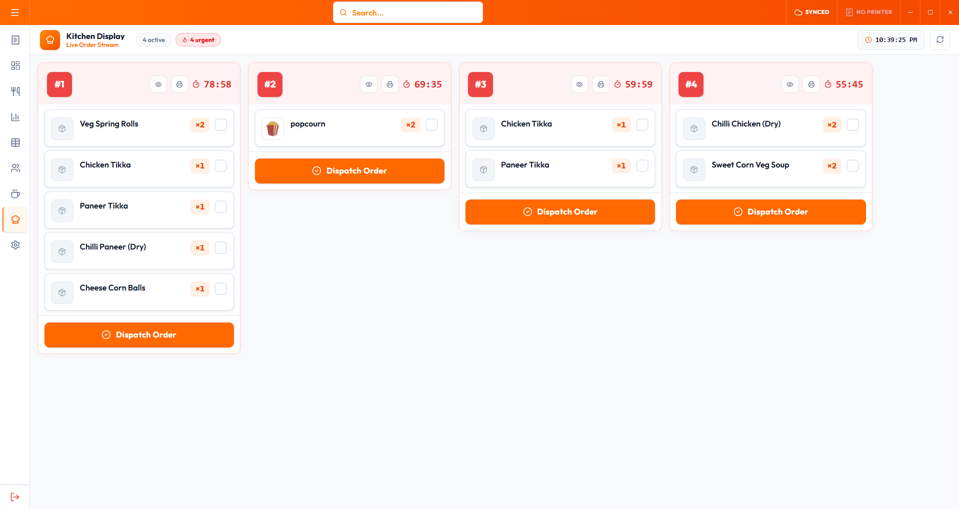Click the Kitchen Display chef hat logo
Screen dimensions: 959x509
click(x=50, y=40)
